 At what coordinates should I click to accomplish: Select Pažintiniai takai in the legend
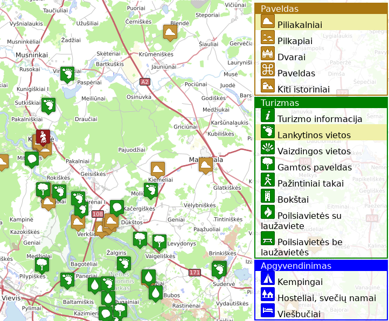tap(310, 183)
